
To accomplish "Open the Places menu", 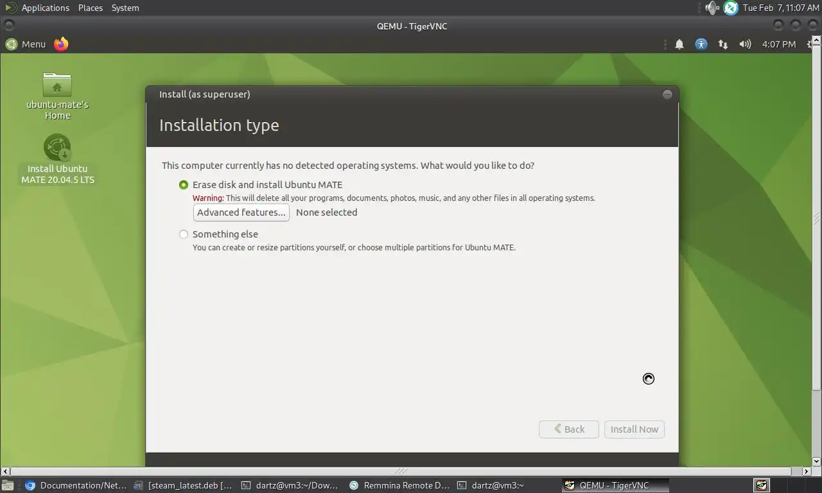I will (x=91, y=8).
